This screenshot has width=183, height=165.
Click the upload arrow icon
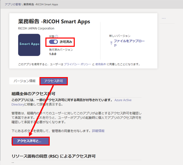coord(111,43)
